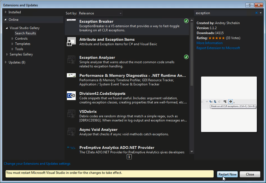Select Attribute and Exception Items title

pos(107,39)
